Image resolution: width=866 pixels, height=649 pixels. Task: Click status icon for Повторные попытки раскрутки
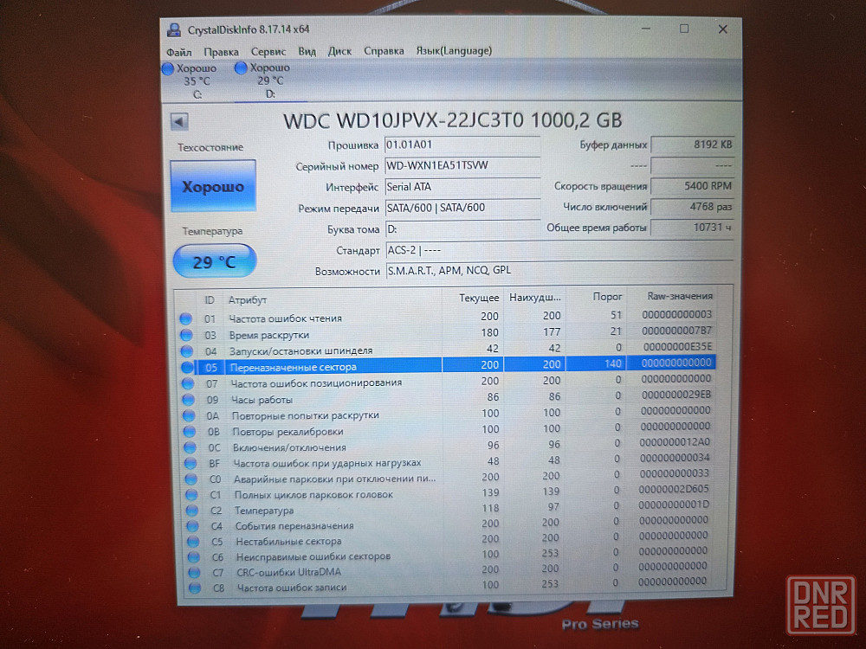coord(189,415)
